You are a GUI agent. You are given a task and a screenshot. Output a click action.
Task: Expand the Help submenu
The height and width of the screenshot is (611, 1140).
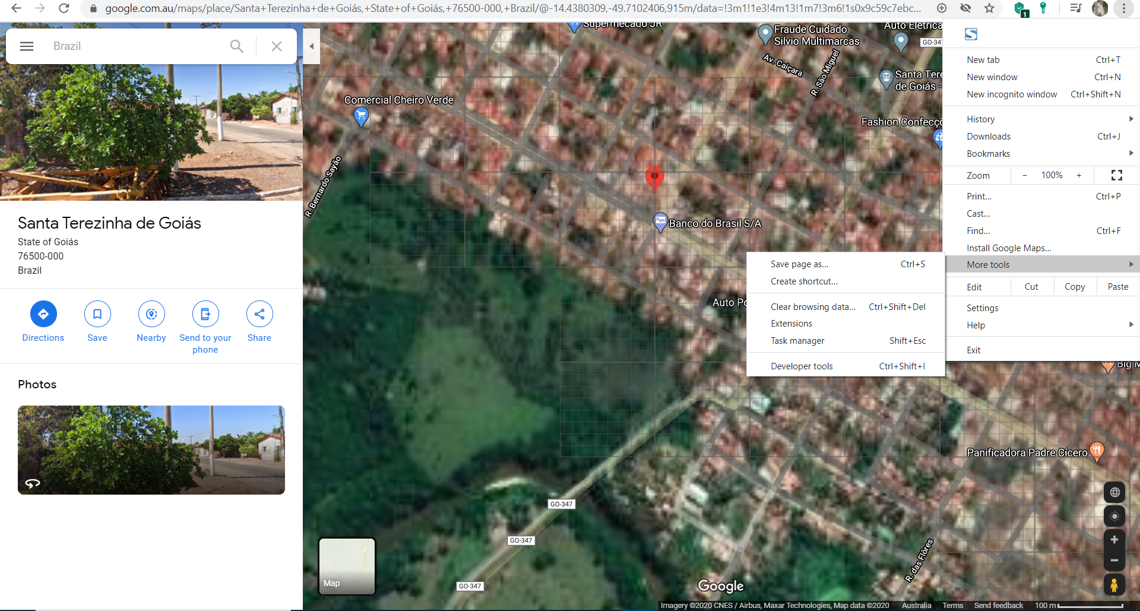pos(1041,325)
